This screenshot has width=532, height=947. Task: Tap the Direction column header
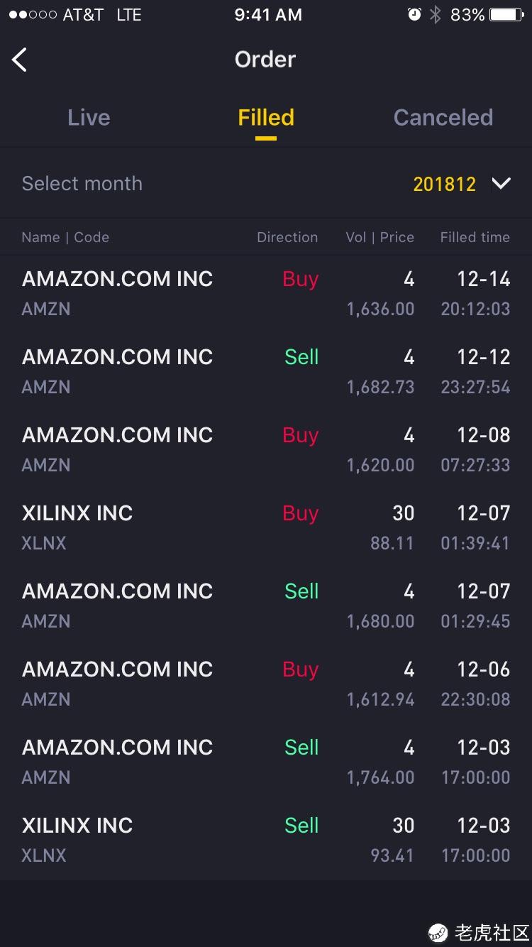[287, 238]
